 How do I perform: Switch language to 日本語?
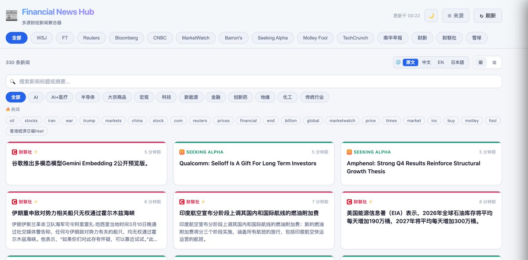coord(458,62)
